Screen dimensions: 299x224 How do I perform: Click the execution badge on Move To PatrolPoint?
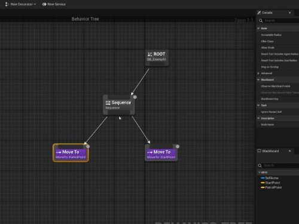click(x=88, y=146)
